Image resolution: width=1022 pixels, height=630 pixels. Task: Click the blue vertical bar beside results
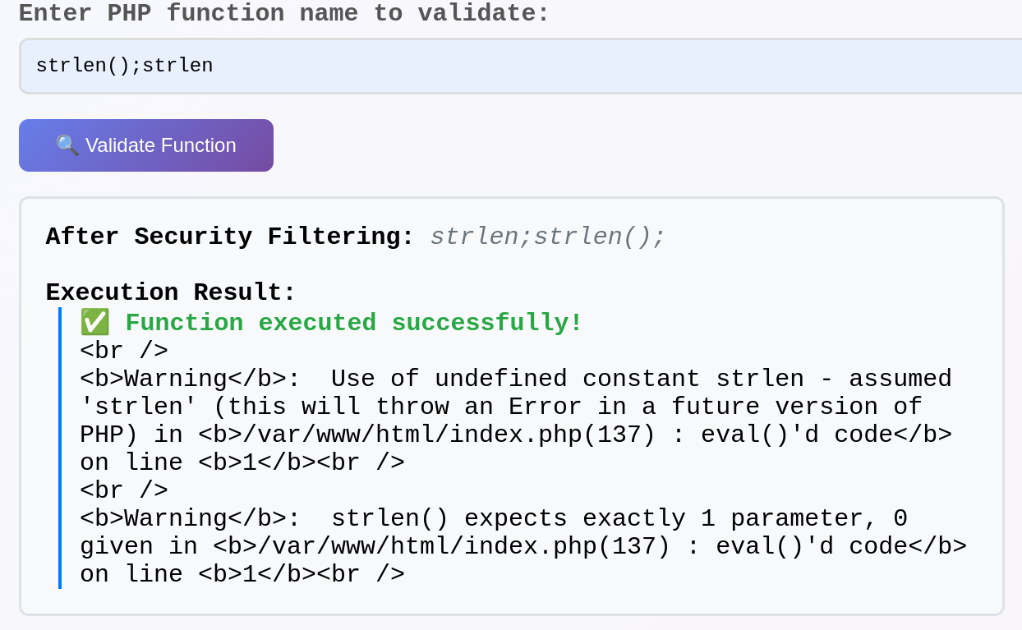coord(60,448)
